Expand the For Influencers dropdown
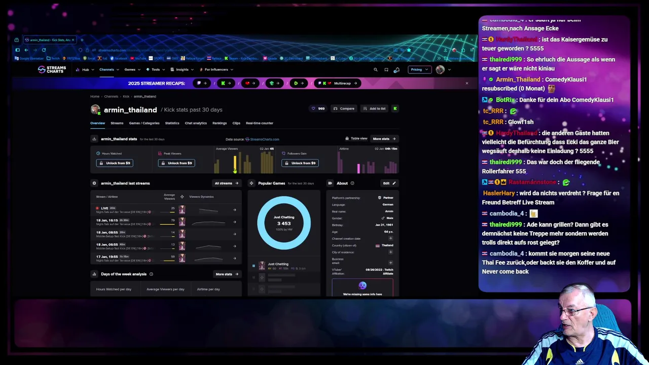The height and width of the screenshot is (365, 649). (217, 69)
